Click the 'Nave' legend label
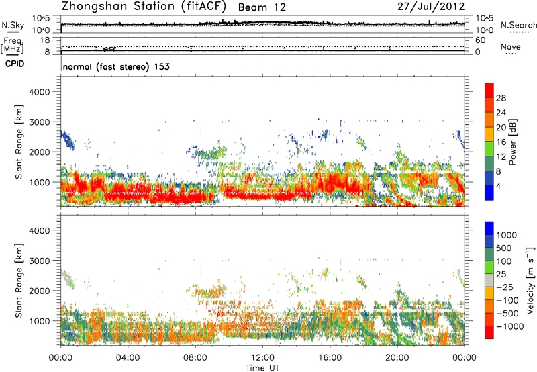Viewport: 537px width, 372px height. pyautogui.click(x=510, y=46)
